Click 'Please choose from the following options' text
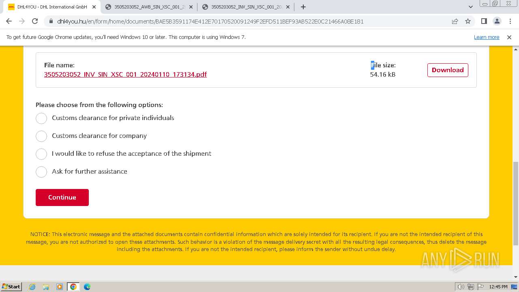 (x=99, y=105)
